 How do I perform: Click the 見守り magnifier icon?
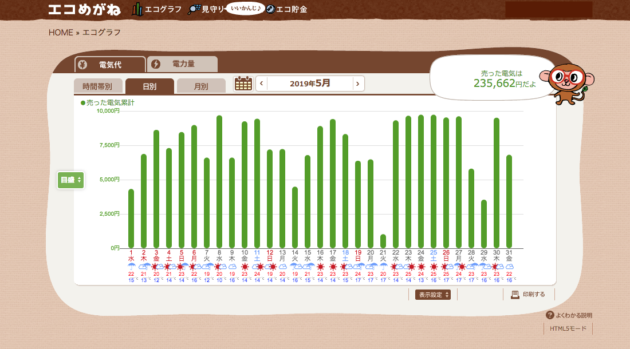194,9
